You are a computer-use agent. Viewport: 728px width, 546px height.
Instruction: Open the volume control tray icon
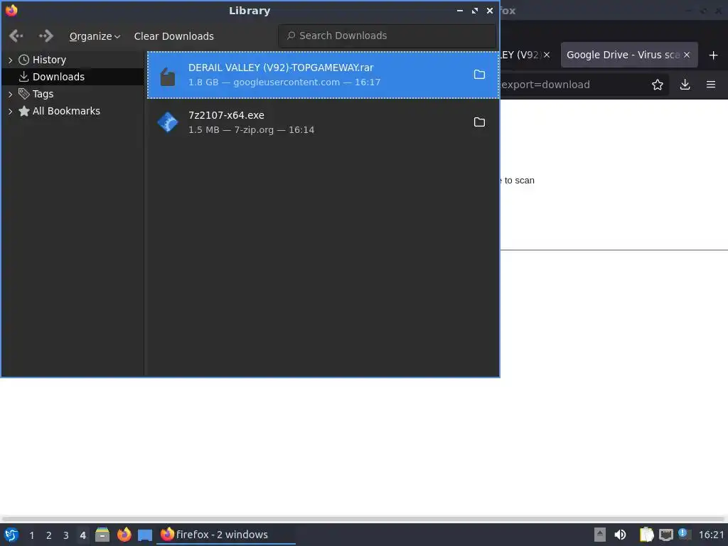620,535
